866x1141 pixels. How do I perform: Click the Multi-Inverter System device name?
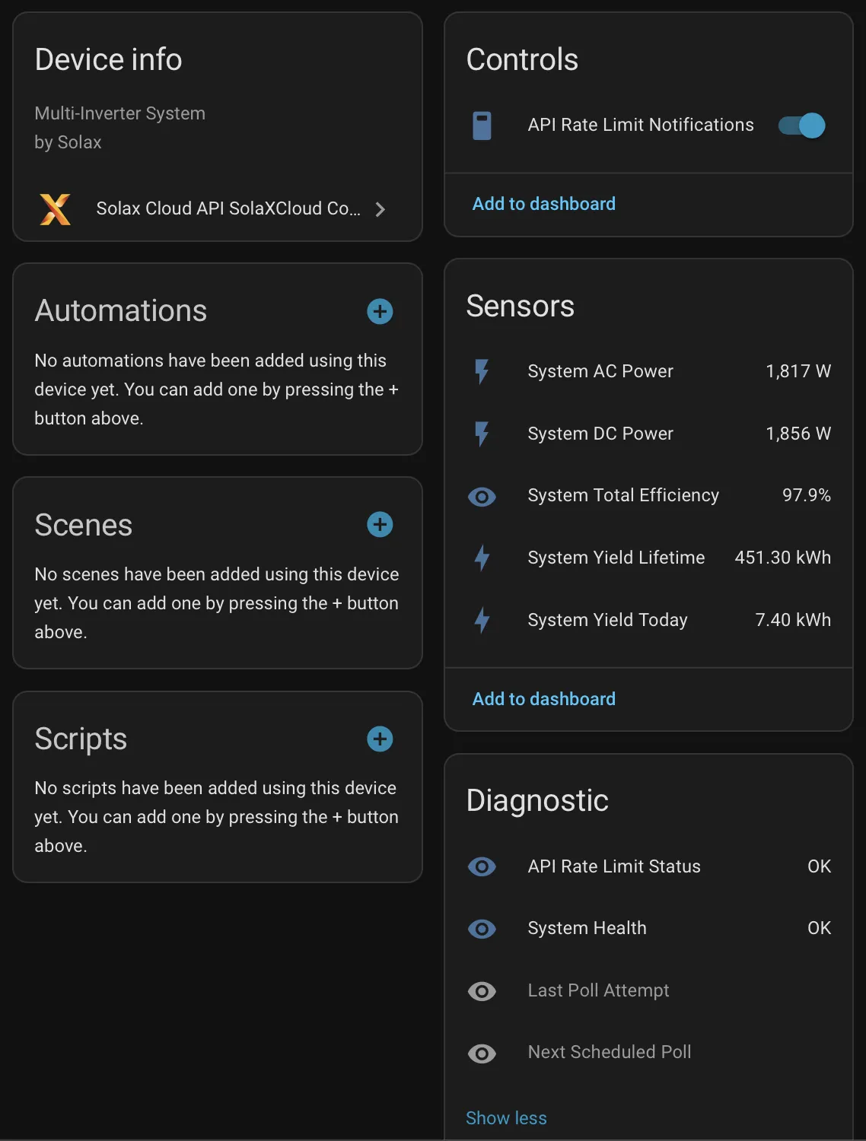point(120,113)
